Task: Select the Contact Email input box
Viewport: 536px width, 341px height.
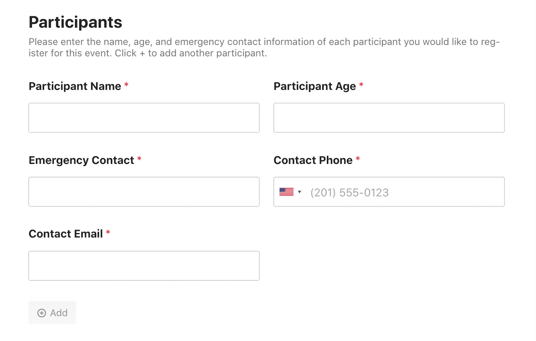Action: coord(144,266)
